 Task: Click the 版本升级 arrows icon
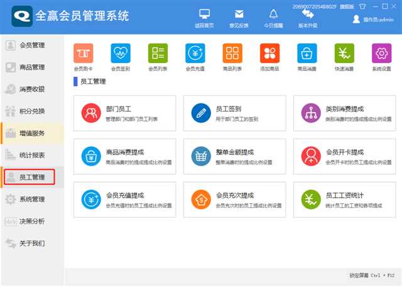tap(308, 14)
